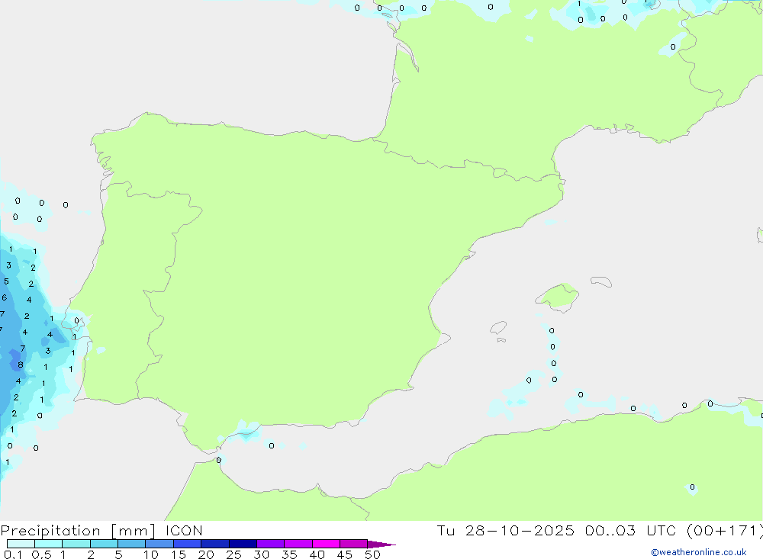763x559 pixels.
Task: Click the '35' legend scale label
Action: [x=289, y=554]
